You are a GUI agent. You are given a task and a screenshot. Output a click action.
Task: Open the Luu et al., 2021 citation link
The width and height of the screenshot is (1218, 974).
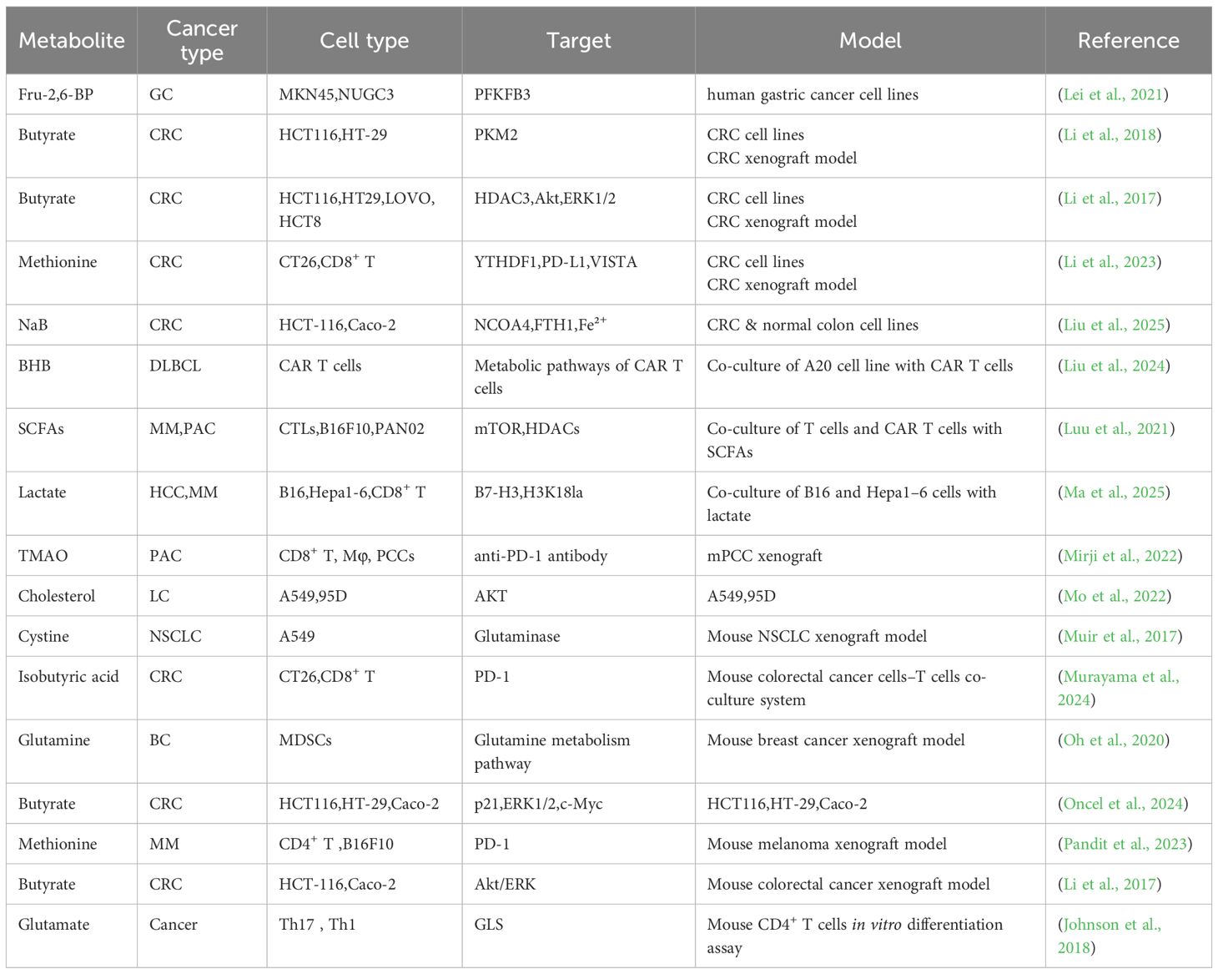tap(1116, 428)
